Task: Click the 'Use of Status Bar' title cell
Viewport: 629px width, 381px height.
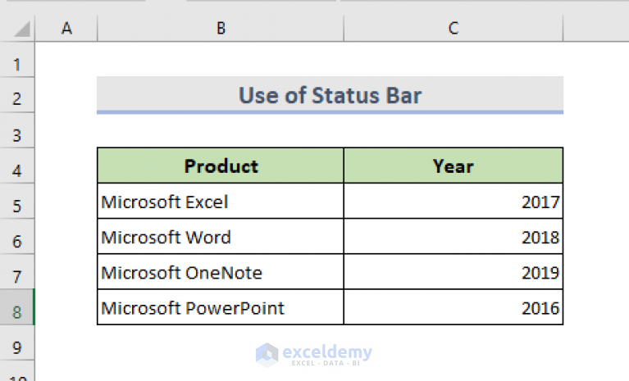Action: coord(330,95)
